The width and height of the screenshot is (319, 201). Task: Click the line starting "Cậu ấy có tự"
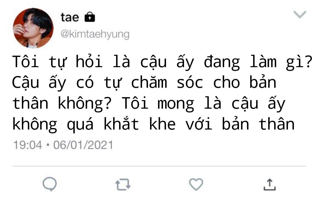coord(144,83)
